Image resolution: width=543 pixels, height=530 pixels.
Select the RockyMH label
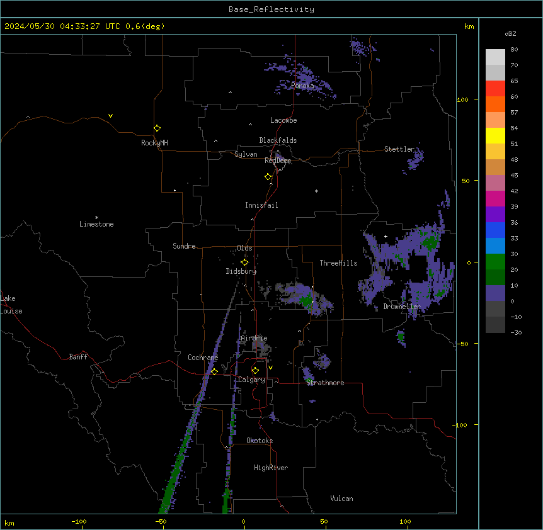click(154, 143)
